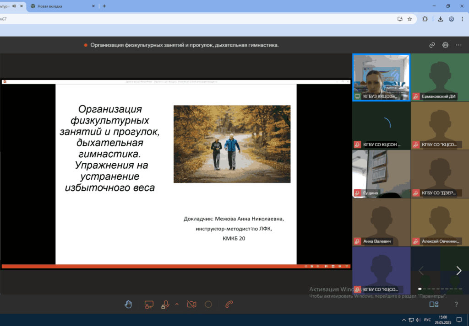Image resolution: width=469 pixels, height=326 pixels.
Task: Click the locked screen share icon
Action: tap(149, 305)
